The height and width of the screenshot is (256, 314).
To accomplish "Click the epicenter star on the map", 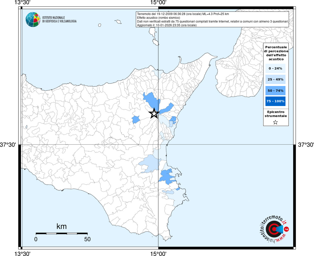I will click(154, 113).
